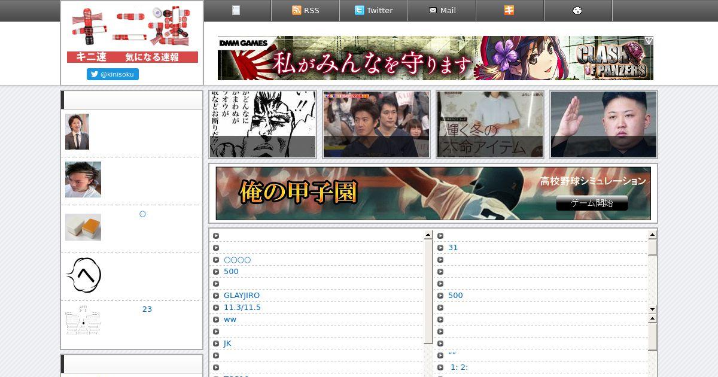Open the ○○○○ headline link
This screenshot has height=377, width=718.
237,260
